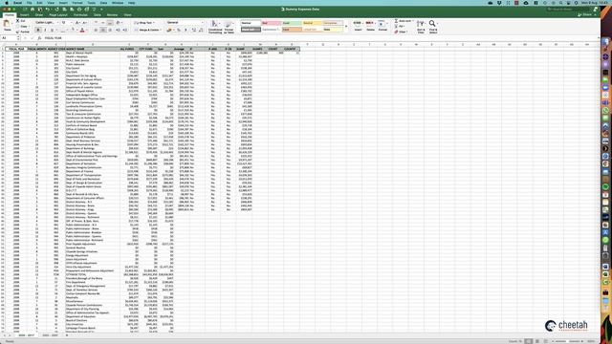Toggle Bold formatting
This screenshot has height=344, width=612.
coord(38,30)
